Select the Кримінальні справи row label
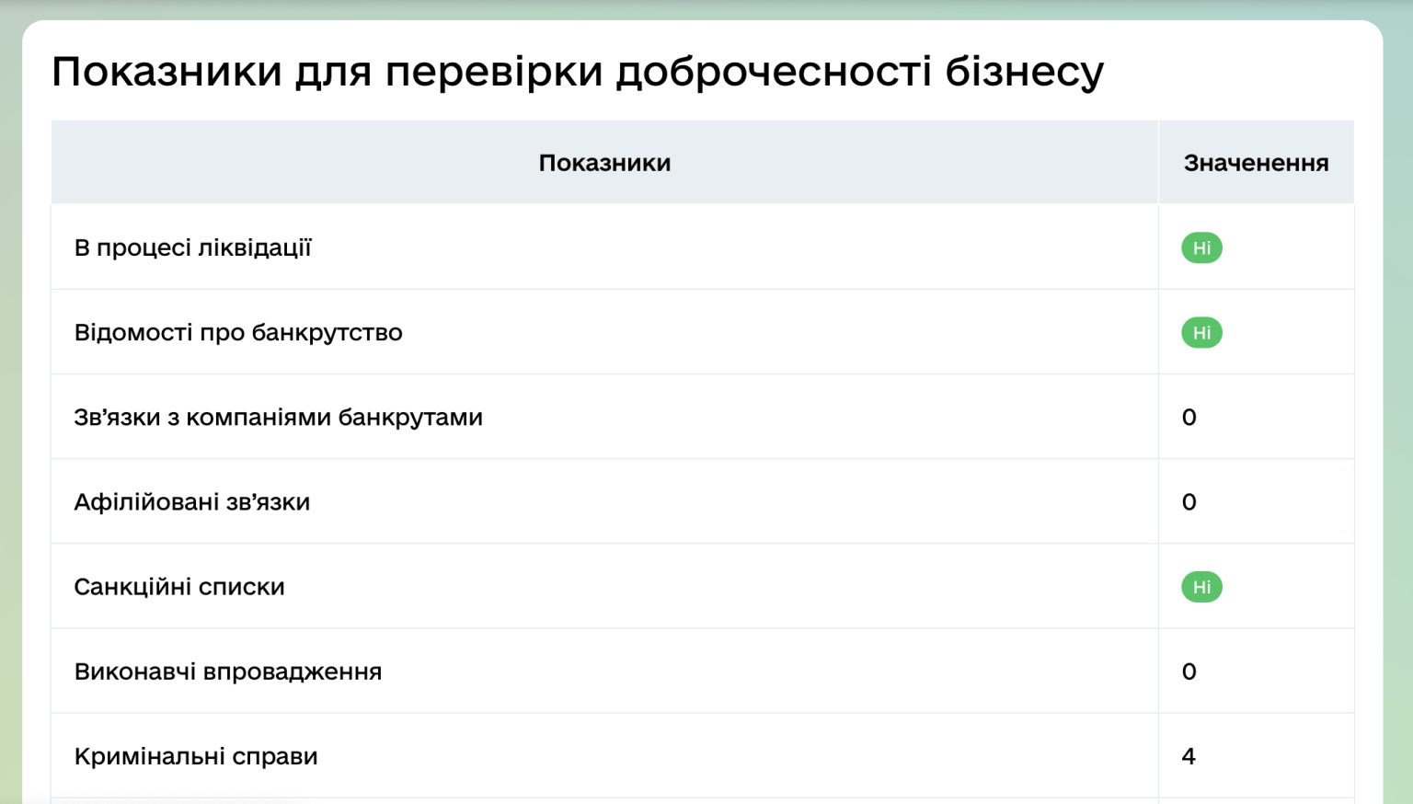 click(x=196, y=756)
